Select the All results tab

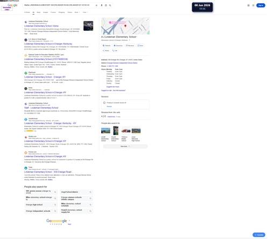tap(33, 12)
